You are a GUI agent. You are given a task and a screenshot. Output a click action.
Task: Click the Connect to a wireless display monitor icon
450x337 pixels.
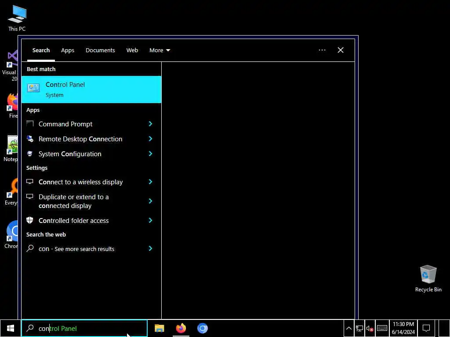(30, 182)
